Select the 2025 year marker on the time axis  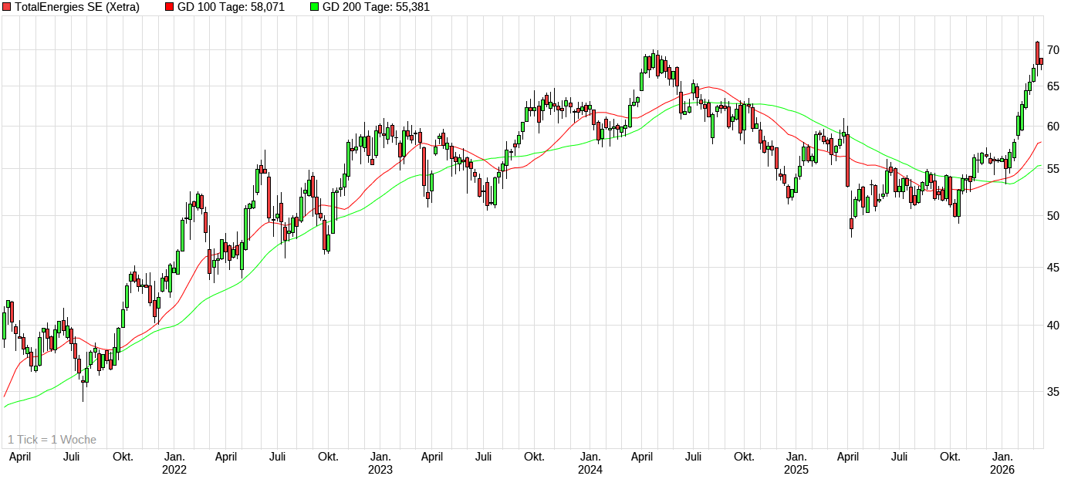pyautogui.click(x=796, y=469)
